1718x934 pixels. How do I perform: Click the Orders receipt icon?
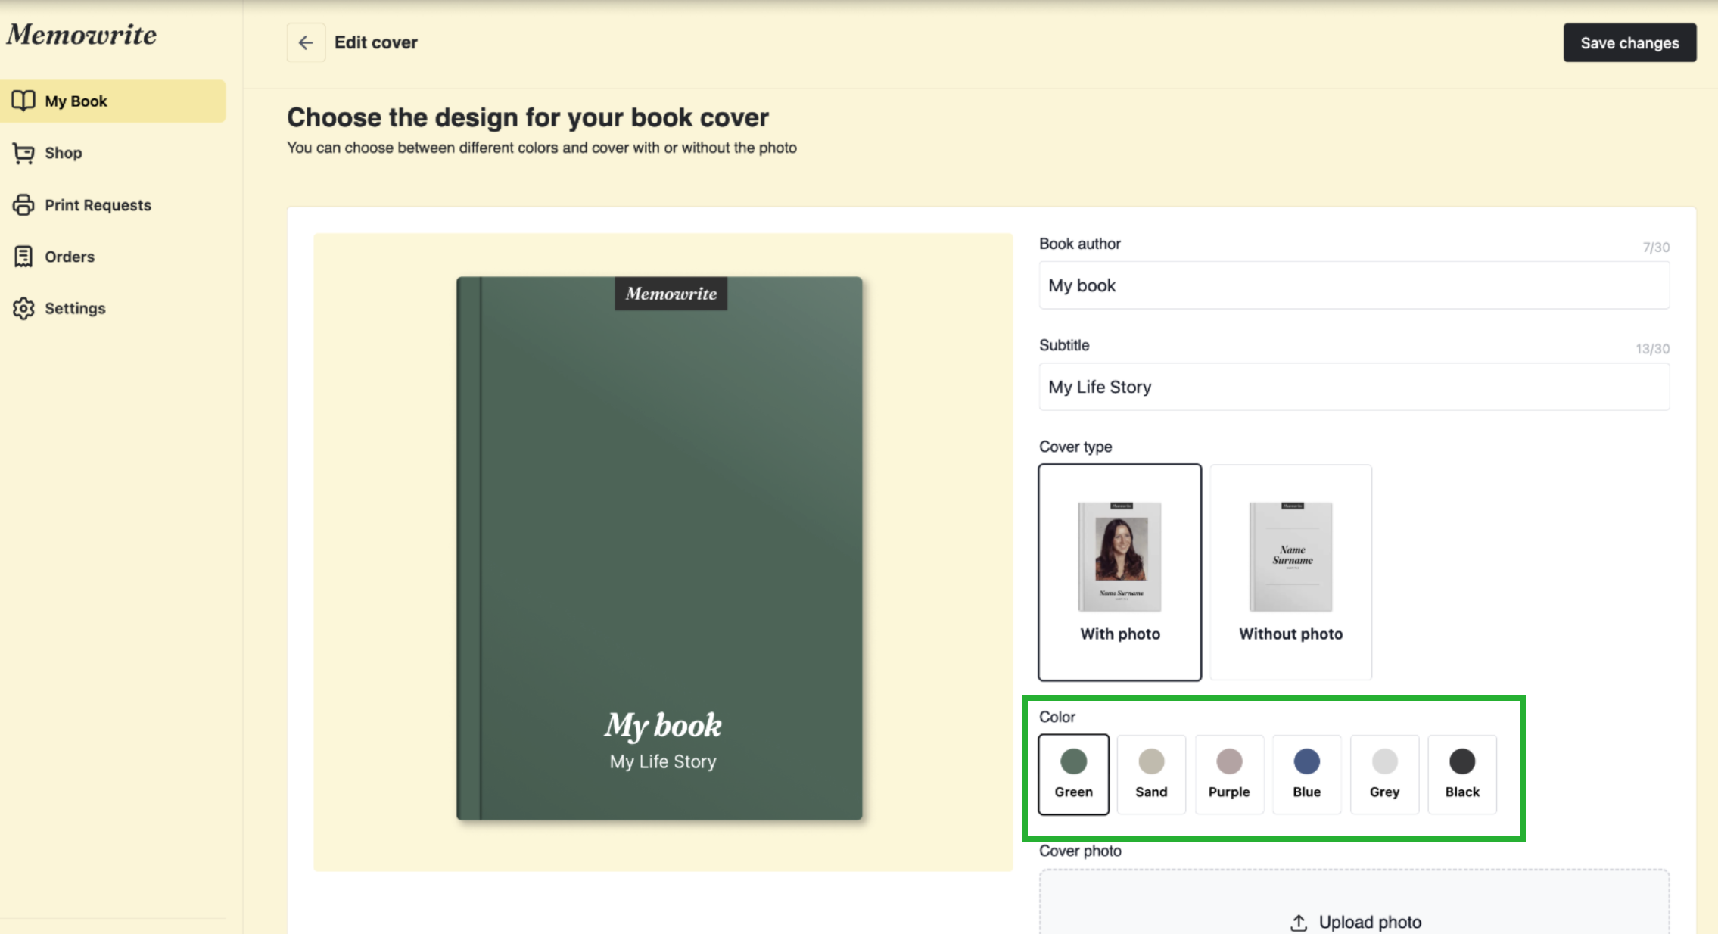point(23,257)
